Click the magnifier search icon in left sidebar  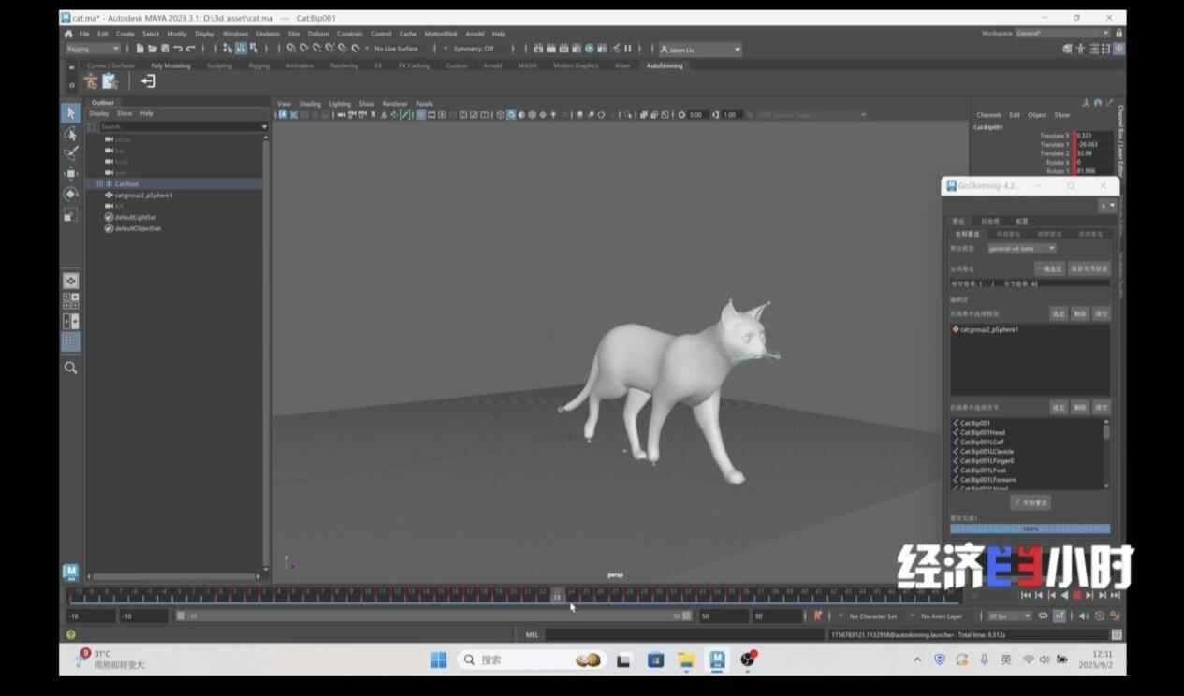tap(70, 368)
